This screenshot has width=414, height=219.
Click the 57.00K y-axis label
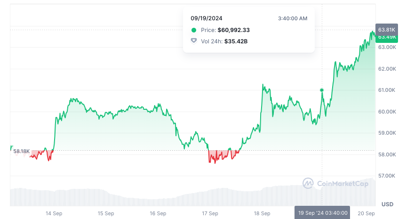[387, 176]
